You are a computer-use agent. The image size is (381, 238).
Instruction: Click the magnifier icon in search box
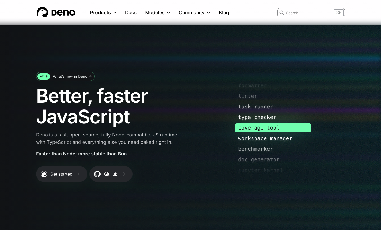282,13
